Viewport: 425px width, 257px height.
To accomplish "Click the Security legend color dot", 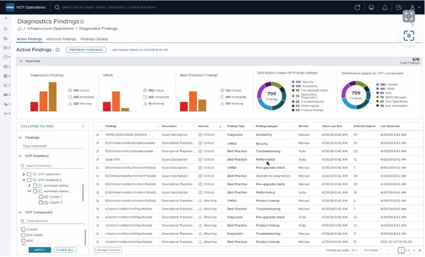I will [x=293, y=82].
